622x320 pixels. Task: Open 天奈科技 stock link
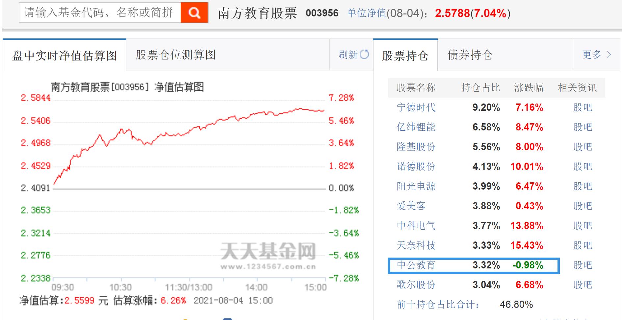coord(416,245)
